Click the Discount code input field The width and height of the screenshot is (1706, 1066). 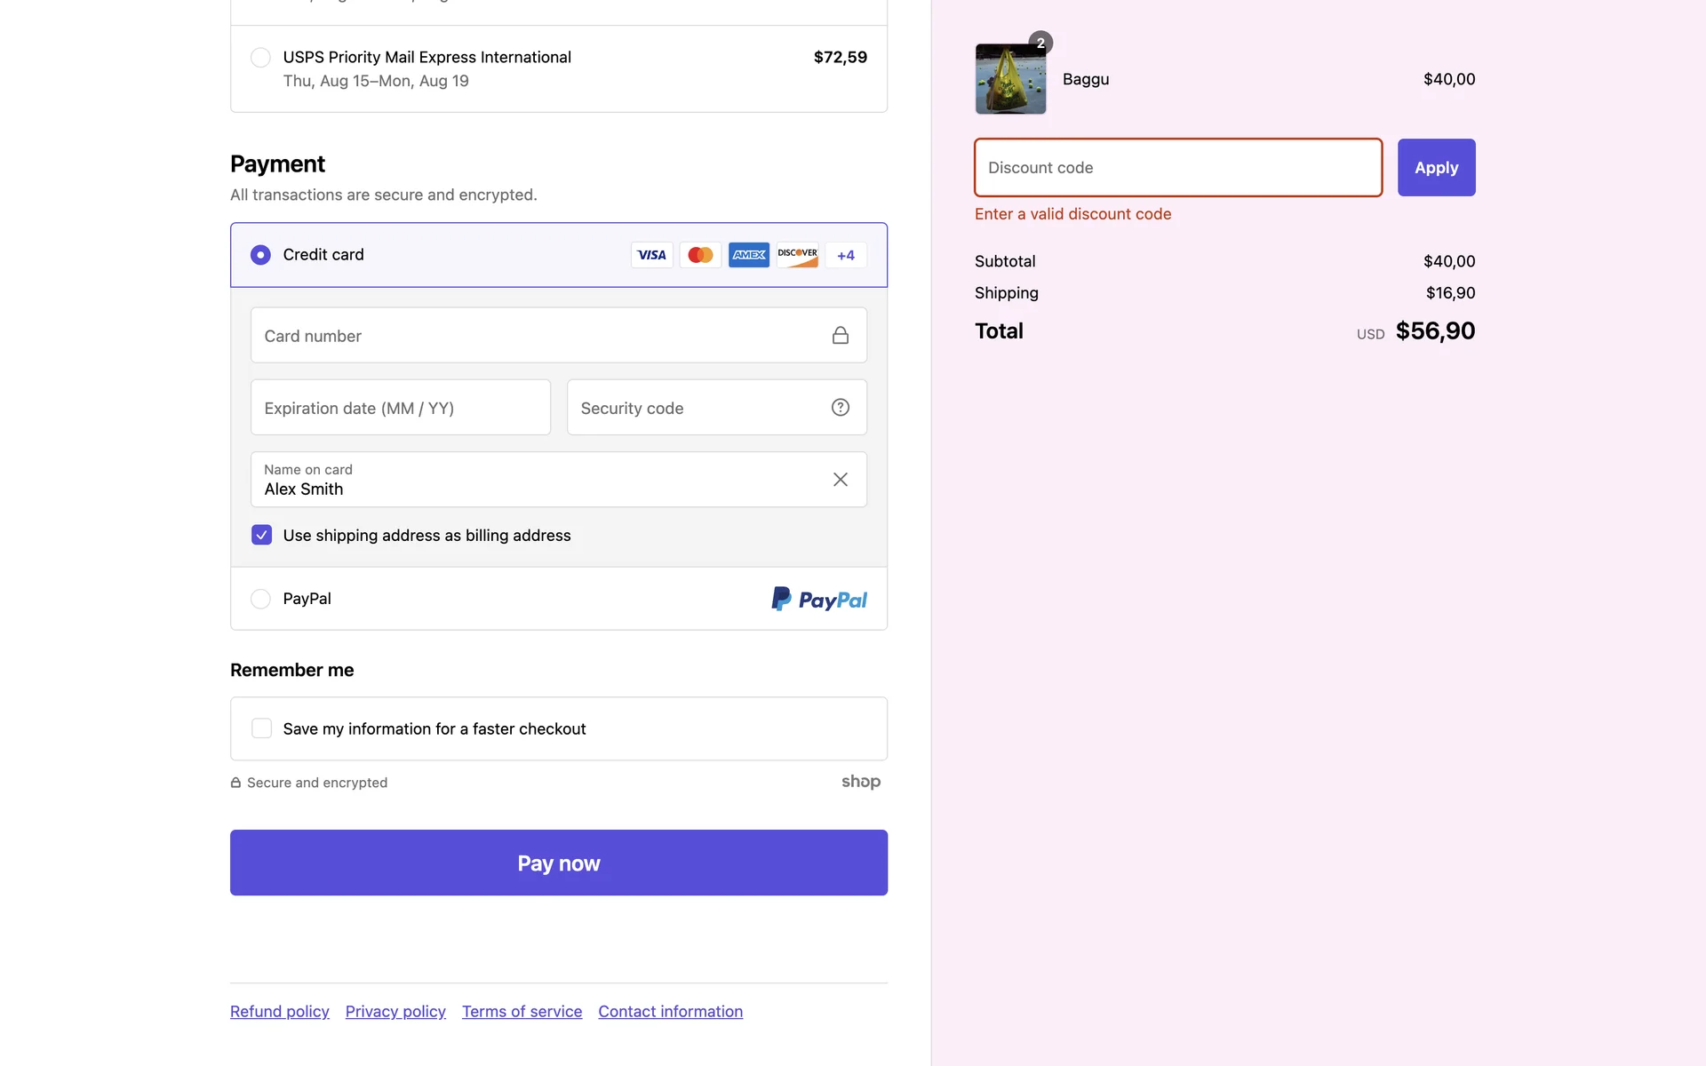[x=1177, y=168]
